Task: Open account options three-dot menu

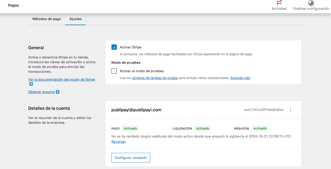Action: [290, 110]
